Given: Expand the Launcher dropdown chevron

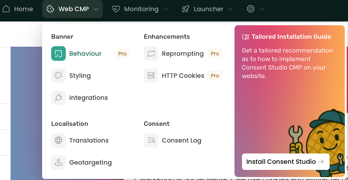Looking at the screenshot, I should pos(230,9).
